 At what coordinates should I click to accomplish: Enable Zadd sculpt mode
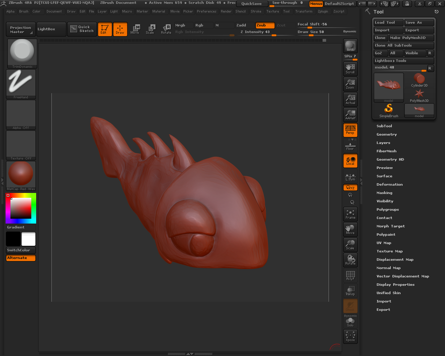[x=244, y=25]
